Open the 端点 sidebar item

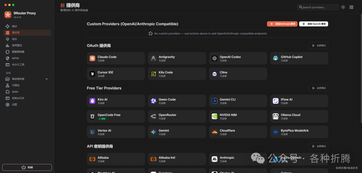[x=27, y=26]
